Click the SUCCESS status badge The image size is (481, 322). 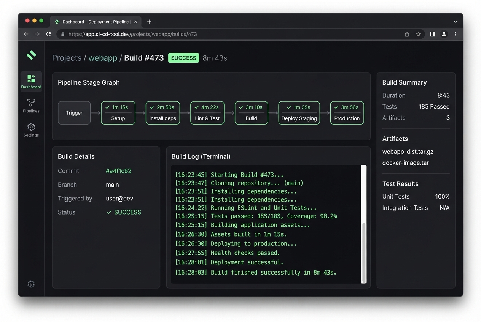click(183, 58)
